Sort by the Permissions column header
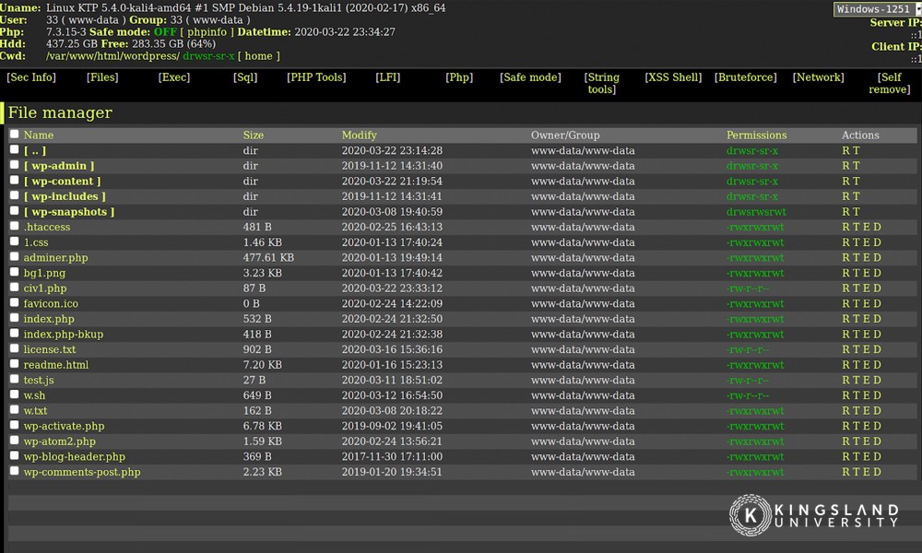 tap(756, 135)
